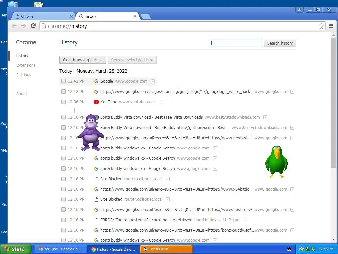This screenshot has height=254, width=338.
Task: Switch to History - Google Chrome taskbar item
Action: (114, 249)
